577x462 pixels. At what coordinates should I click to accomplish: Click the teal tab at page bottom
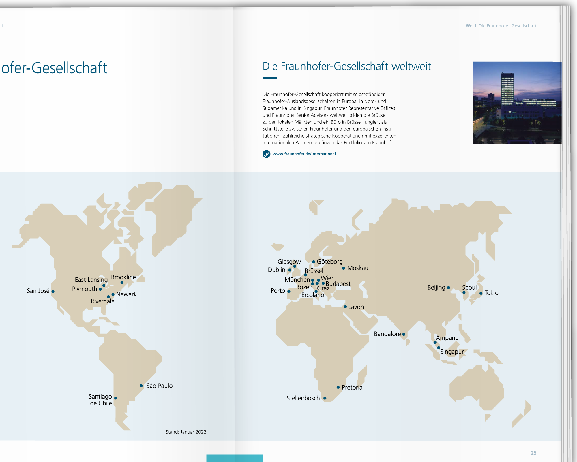click(x=234, y=458)
